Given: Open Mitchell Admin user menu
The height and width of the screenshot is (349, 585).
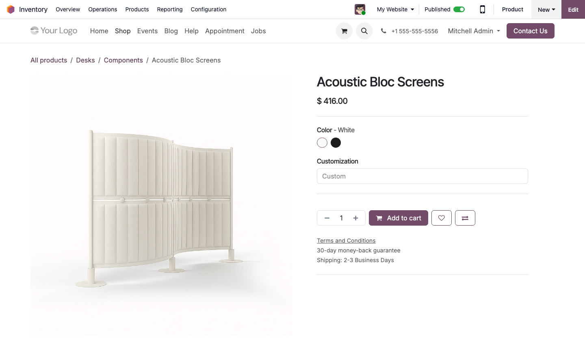Looking at the screenshot, I should pos(474,31).
